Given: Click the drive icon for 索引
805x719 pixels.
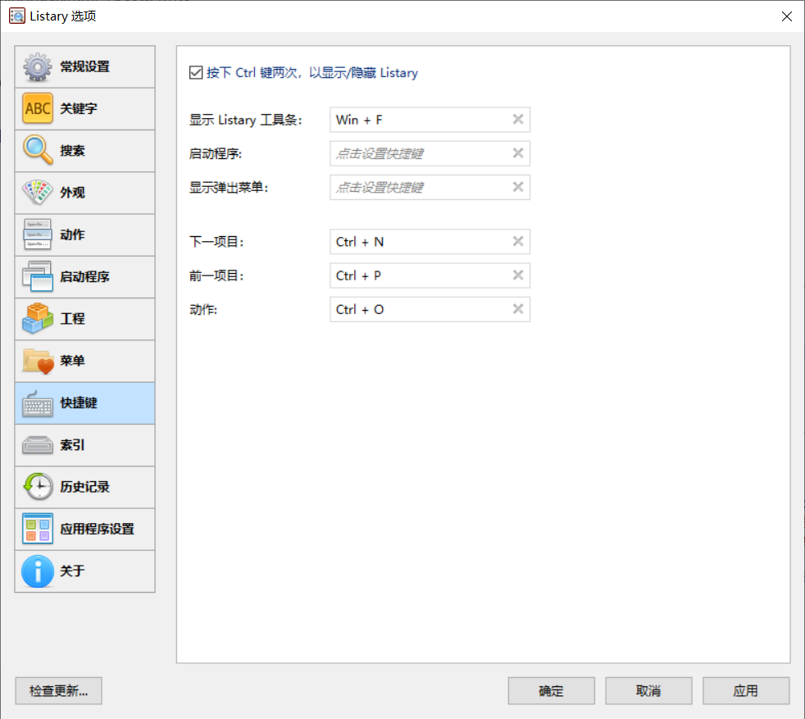Looking at the screenshot, I should click(x=38, y=444).
